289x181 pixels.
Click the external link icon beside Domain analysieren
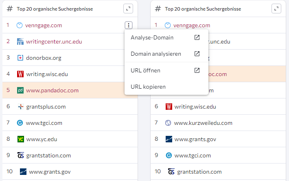coord(197,54)
